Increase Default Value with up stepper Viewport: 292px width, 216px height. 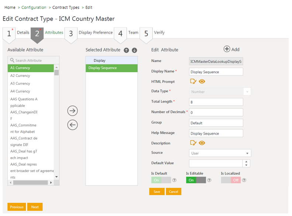coord(247,162)
